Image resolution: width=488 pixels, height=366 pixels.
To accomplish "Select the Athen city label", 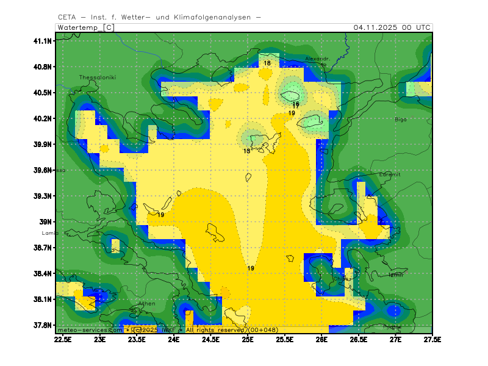I will click(146, 303).
